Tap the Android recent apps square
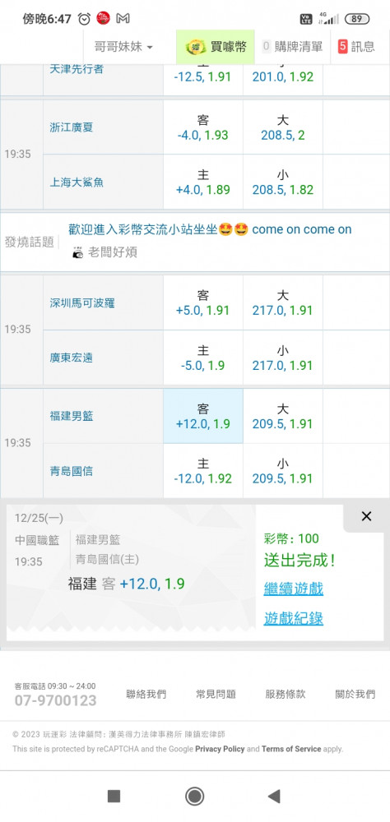Viewport: 390px width, 822px height. click(114, 797)
